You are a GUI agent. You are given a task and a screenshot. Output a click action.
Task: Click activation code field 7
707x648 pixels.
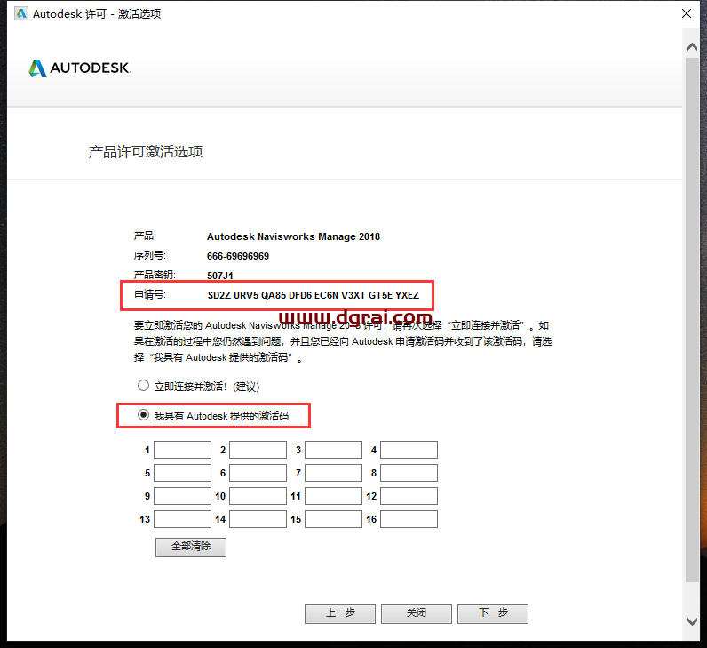[x=333, y=473]
